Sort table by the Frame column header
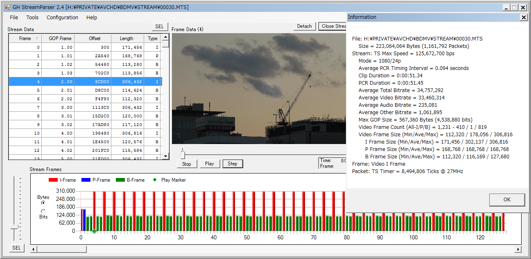This screenshot has height=259, width=531. (25, 38)
